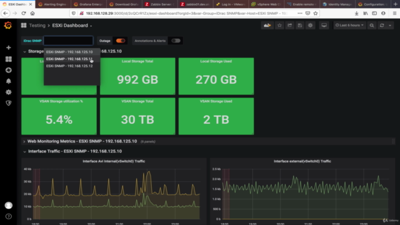Open the Alerting bell icon
This screenshot has width=400, height=225.
coord(8,81)
